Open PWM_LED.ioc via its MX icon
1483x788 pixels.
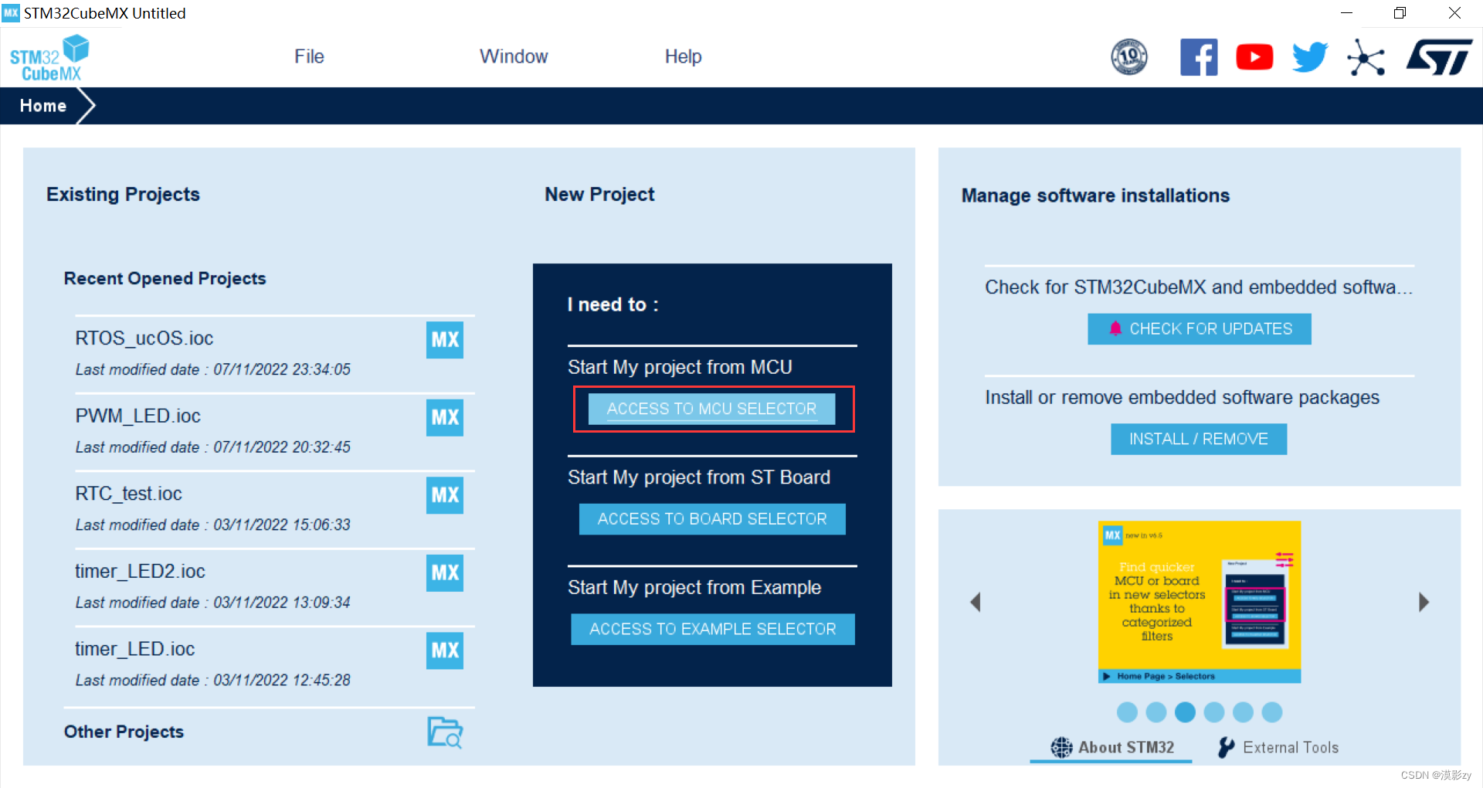click(445, 418)
